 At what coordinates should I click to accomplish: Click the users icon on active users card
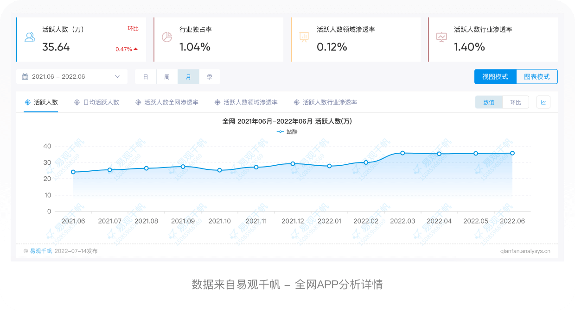30,38
